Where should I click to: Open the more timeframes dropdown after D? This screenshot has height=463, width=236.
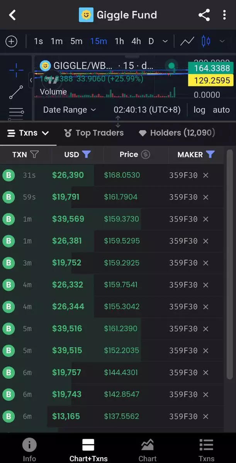pos(165,41)
